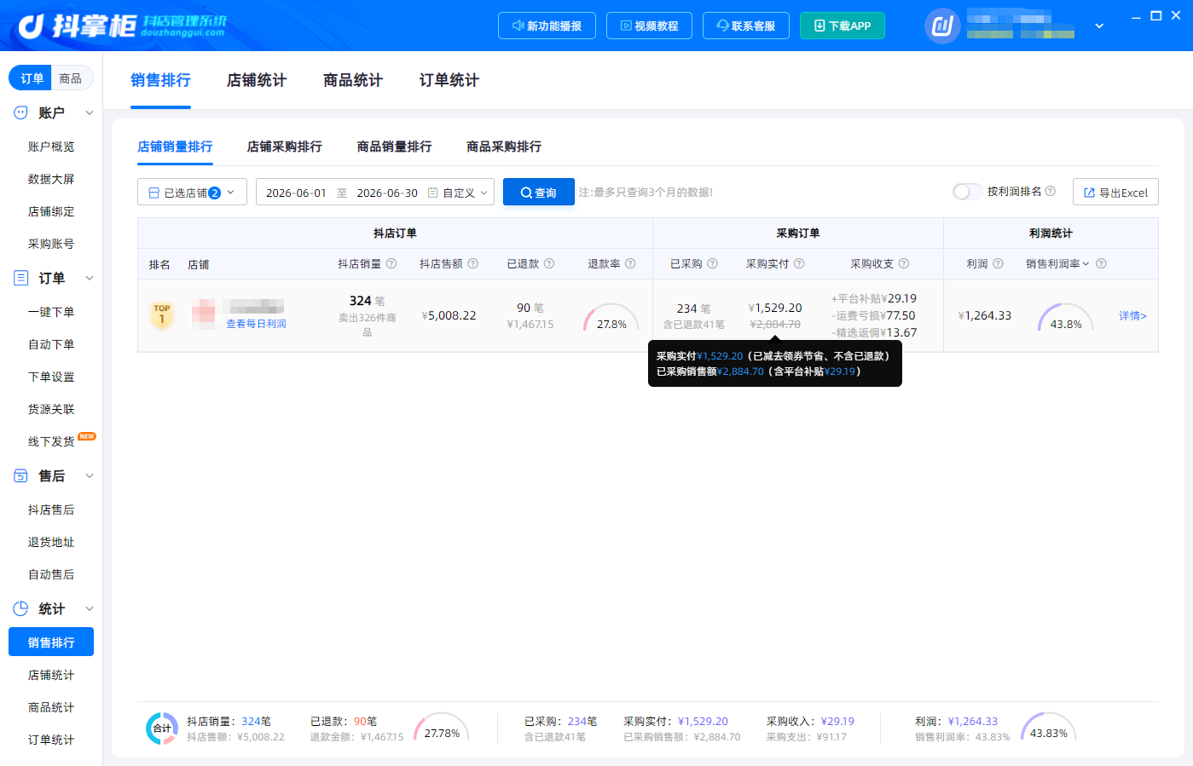Click help icon beside 采购收支 column
This screenshot has width=1193, height=766.
904,264
